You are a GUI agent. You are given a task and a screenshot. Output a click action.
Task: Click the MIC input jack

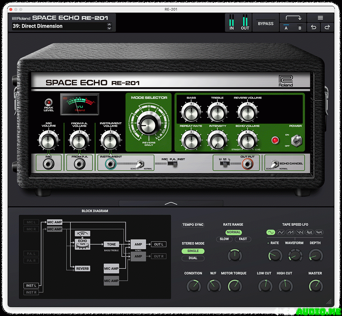click(49, 164)
